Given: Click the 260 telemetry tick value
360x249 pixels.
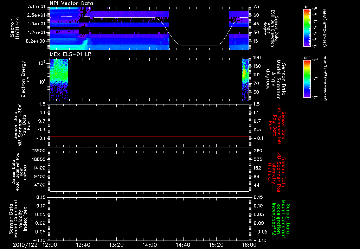Looking at the screenshot, I should (257, 151).
